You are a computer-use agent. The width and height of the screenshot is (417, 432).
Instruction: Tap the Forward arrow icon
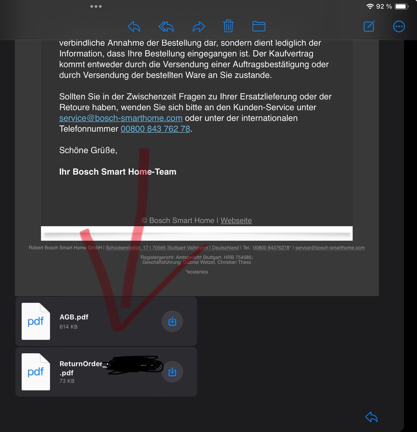pyautogui.click(x=199, y=26)
